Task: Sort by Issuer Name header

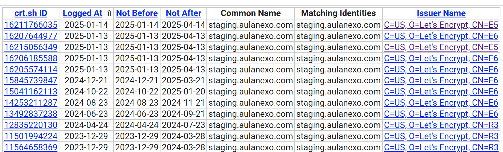Action: click(441, 13)
